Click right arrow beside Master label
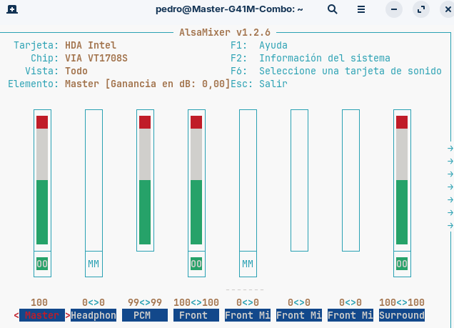The width and height of the screenshot is (454, 328). click(68, 315)
